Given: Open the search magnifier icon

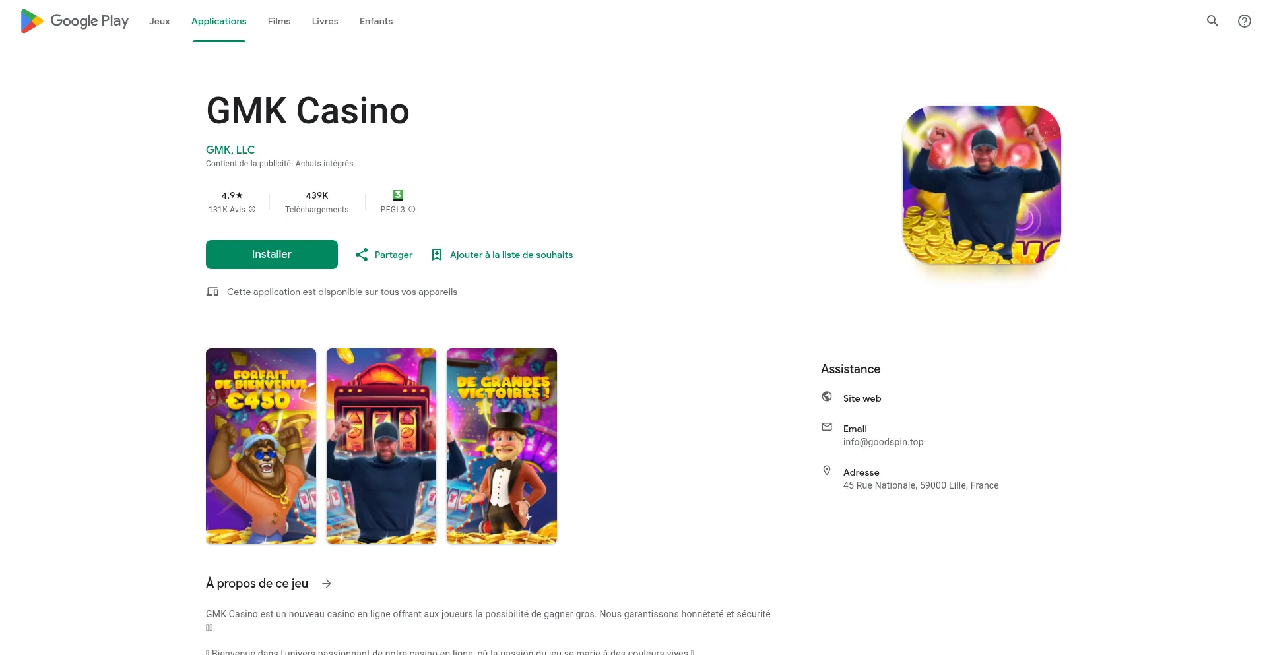Looking at the screenshot, I should 1212,21.
